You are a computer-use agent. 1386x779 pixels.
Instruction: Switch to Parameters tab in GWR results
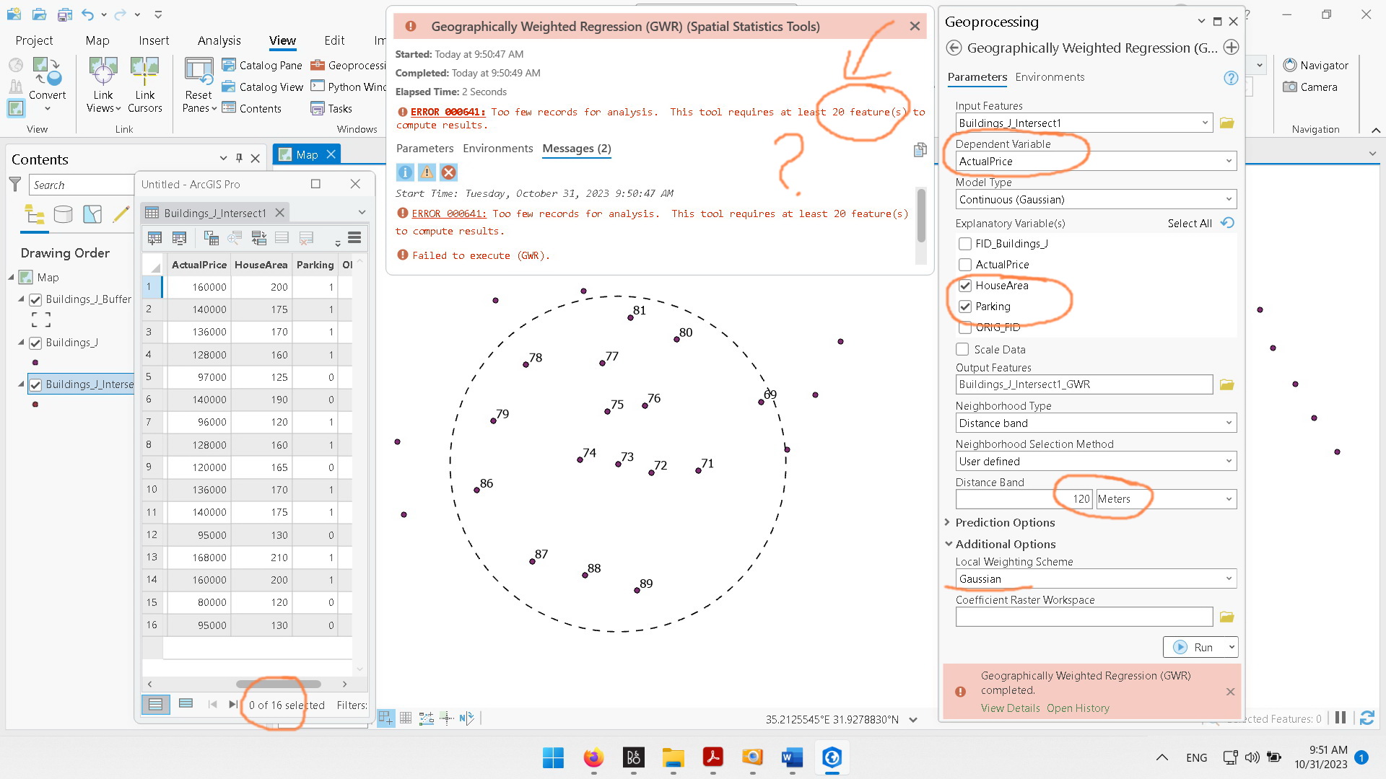coord(424,149)
